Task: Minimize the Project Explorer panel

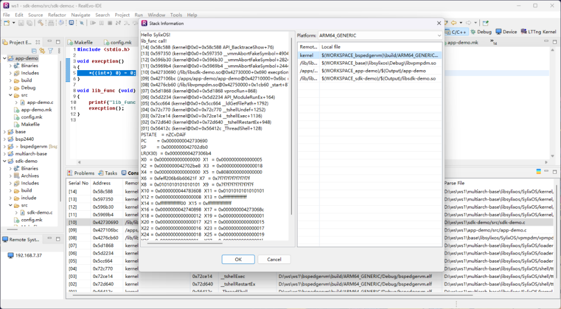Action: coord(50,42)
